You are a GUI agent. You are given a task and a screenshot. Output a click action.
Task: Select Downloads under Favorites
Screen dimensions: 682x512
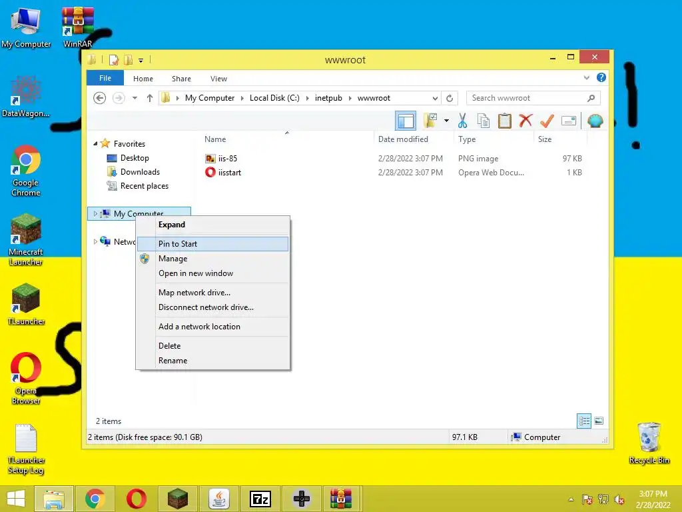[x=140, y=172]
